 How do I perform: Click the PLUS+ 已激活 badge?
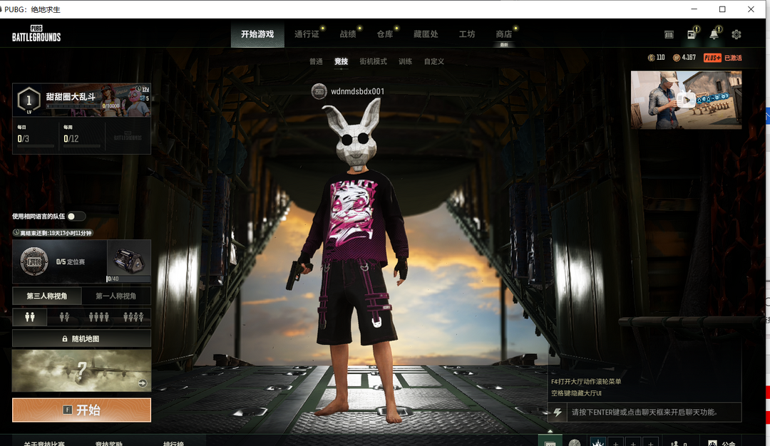point(723,58)
